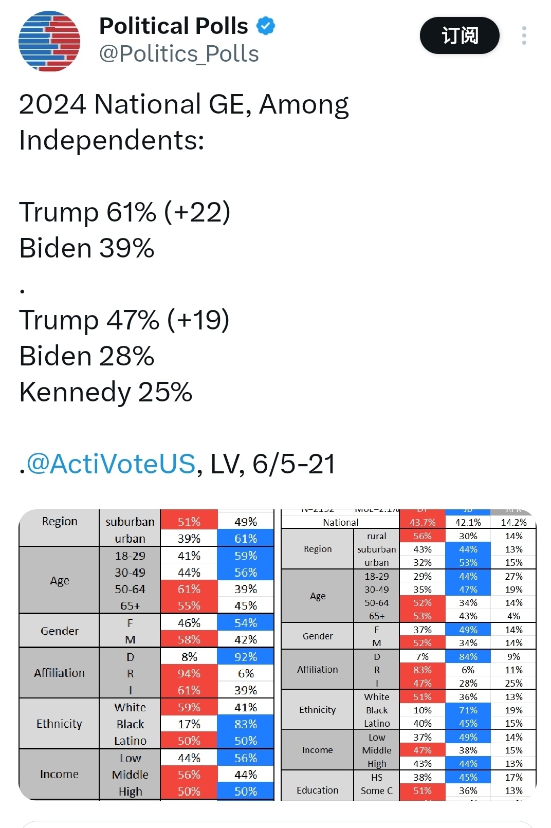Click the "LV, 6/5-21" date text

pos(272,464)
